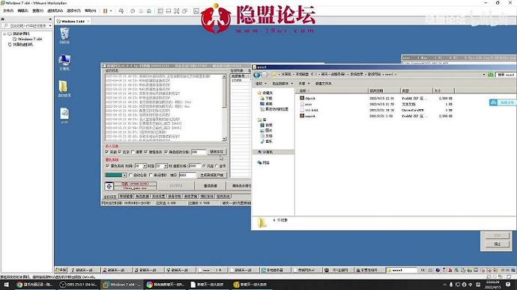Open the 包含到库中 dropdown in Explorer
This screenshot has height=290, width=517.
(282, 84)
